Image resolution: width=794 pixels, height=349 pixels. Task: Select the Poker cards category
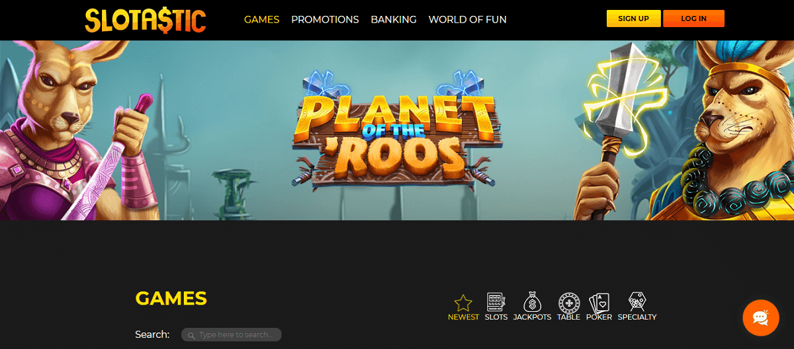599,307
